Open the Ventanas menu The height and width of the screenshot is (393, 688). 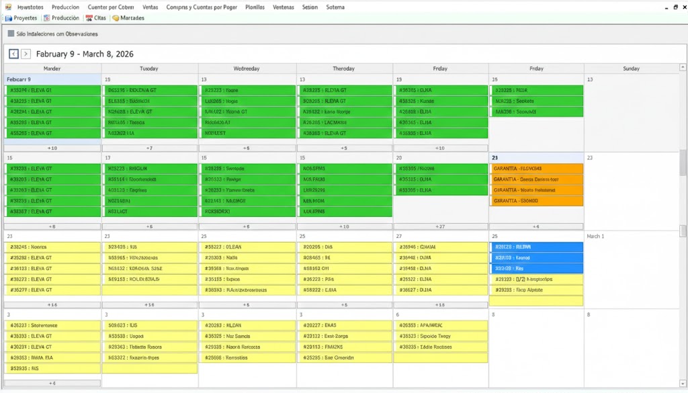point(284,7)
